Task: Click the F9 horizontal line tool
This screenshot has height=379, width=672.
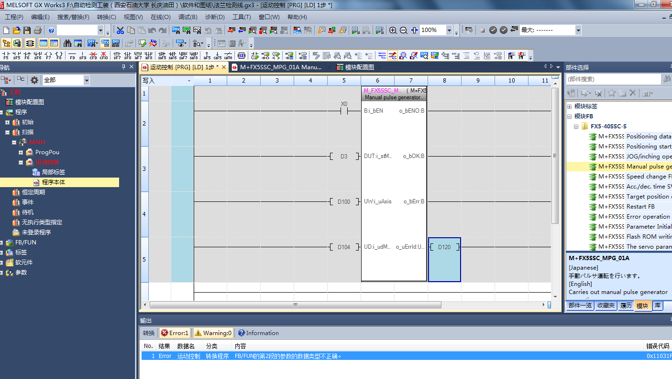Action: pos(72,55)
